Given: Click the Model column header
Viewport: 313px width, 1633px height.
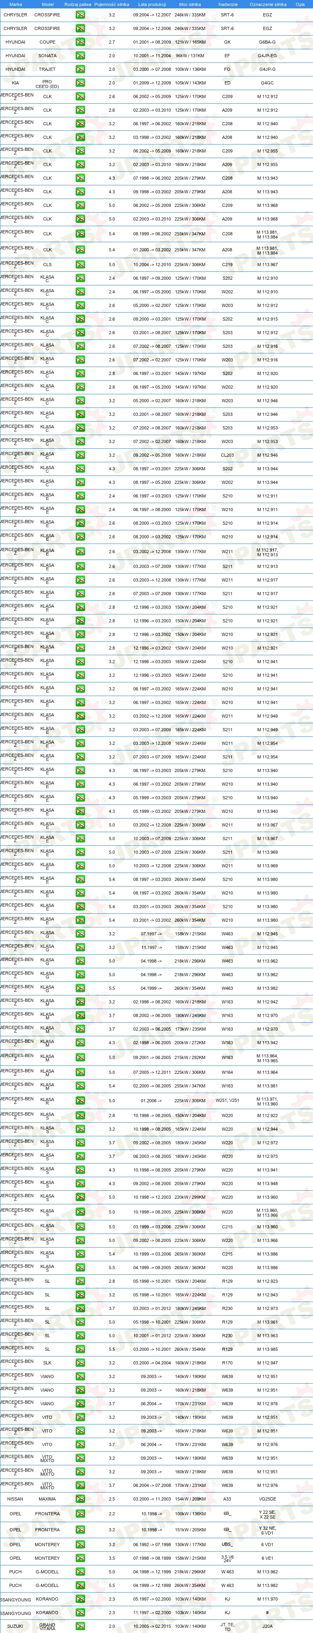Looking at the screenshot, I should (48, 4).
